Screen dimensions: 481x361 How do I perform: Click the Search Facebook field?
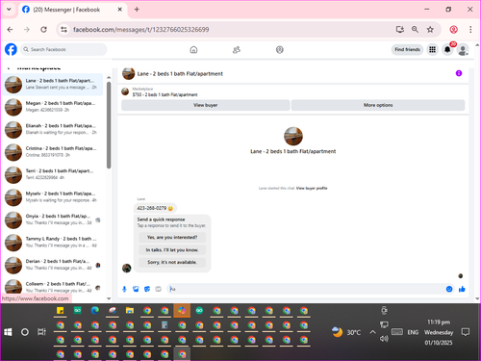[x=63, y=49]
